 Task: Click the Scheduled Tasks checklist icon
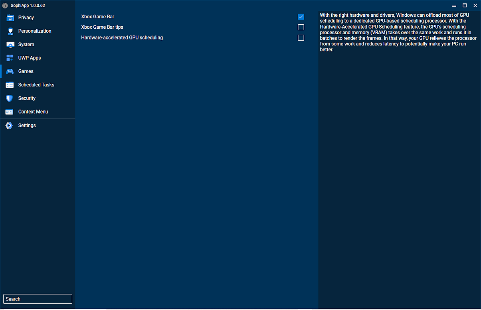pos(10,85)
